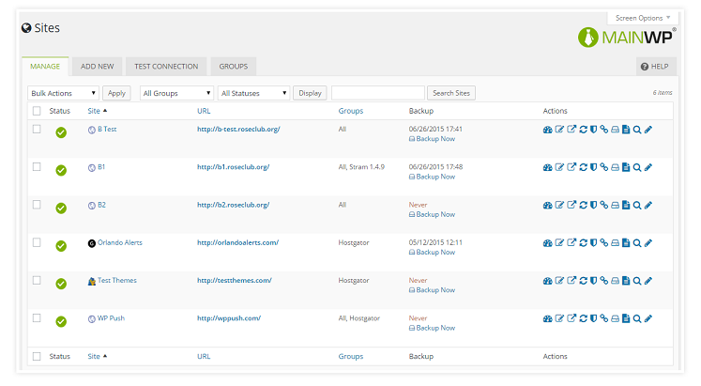The height and width of the screenshot is (386, 701).
Task: Click the sync icon for B Test
Action: 583,130
